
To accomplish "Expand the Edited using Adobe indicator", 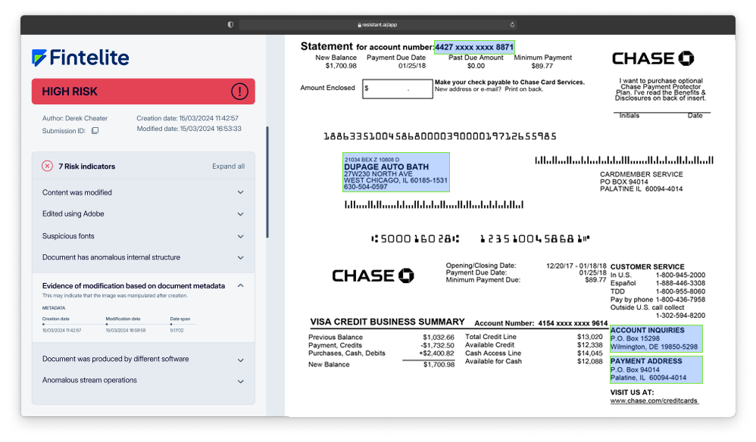I will point(241,214).
